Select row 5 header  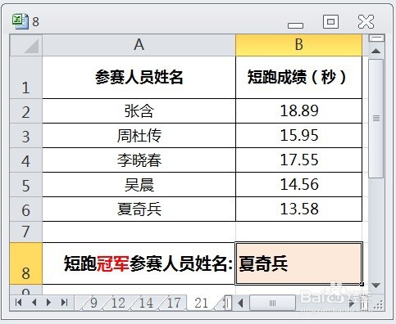click(x=26, y=185)
